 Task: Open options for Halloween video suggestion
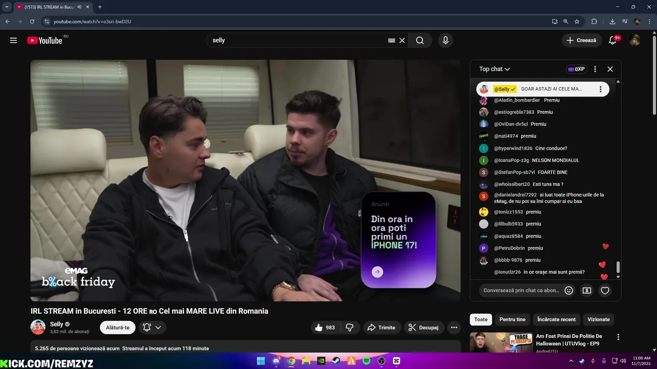(619, 337)
